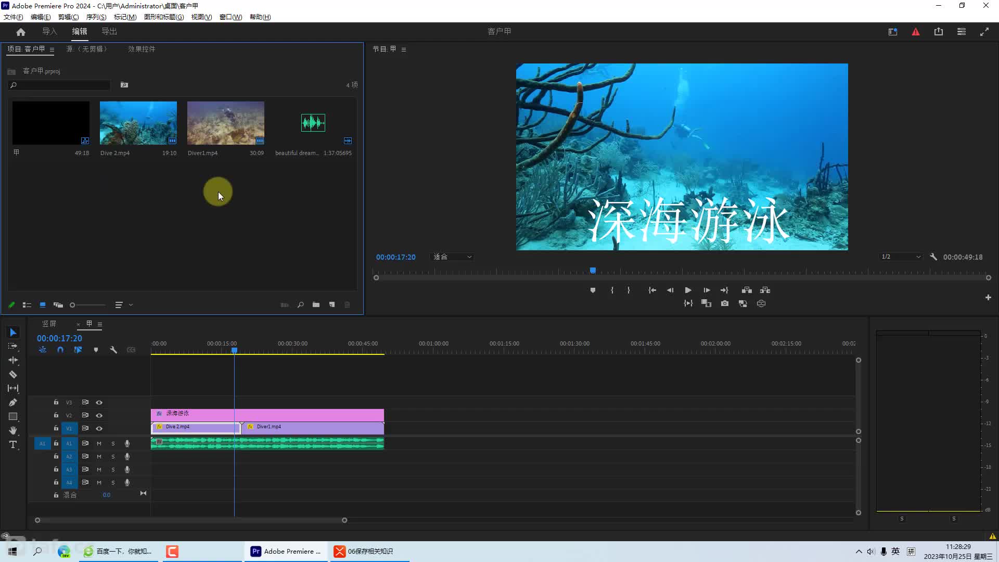999x562 pixels.
Task: Select the Diver1.mp4 clip on track V1
Action: 313,428
